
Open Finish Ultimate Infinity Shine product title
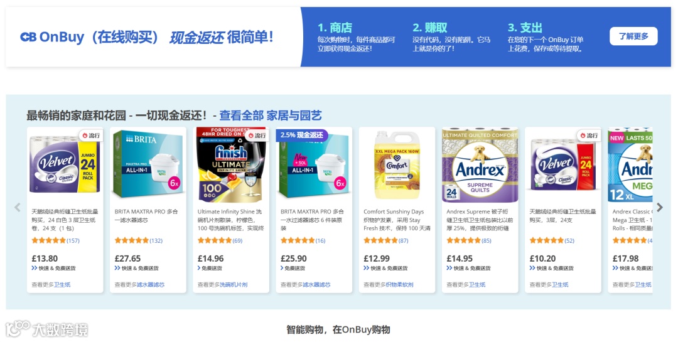(230, 220)
